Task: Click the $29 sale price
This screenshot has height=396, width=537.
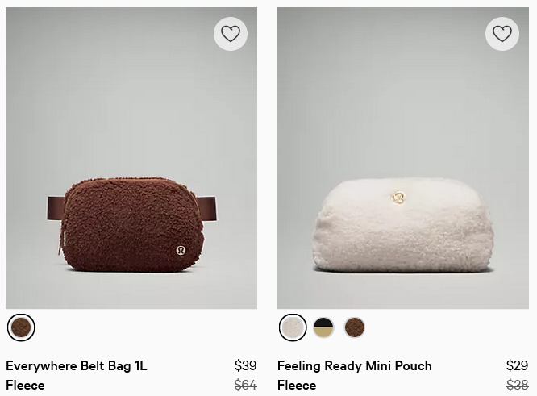Action: coord(517,365)
